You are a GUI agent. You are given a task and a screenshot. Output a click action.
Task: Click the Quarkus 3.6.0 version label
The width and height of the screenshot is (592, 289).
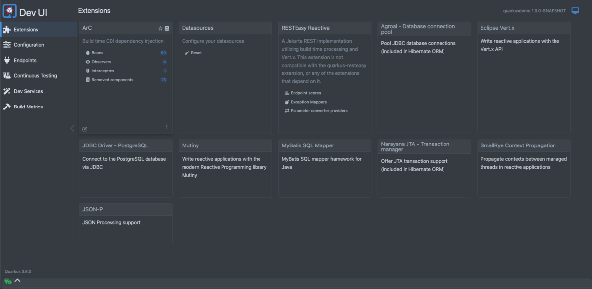tap(18, 272)
